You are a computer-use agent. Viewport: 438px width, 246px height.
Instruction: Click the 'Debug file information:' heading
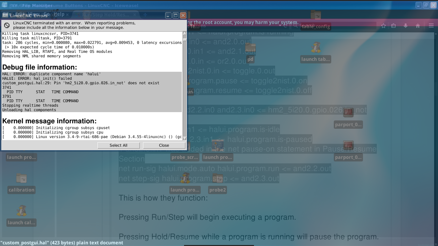click(x=40, y=67)
